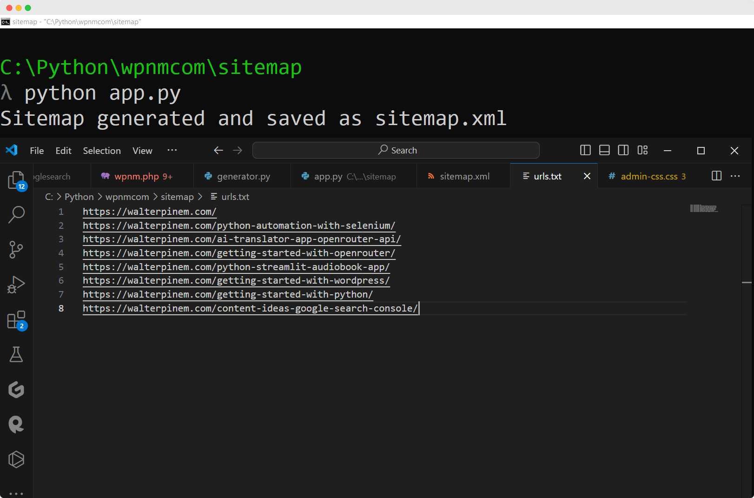Switch to the sitemap.xml tab
754x498 pixels.
point(463,176)
